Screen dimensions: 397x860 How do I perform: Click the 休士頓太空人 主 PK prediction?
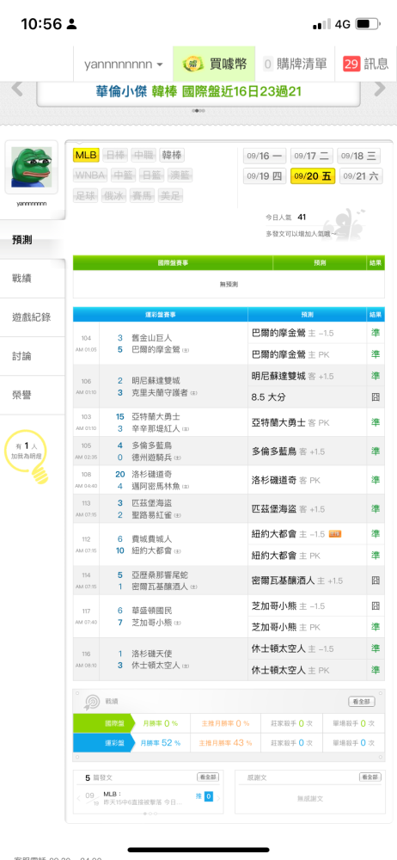tap(290, 670)
